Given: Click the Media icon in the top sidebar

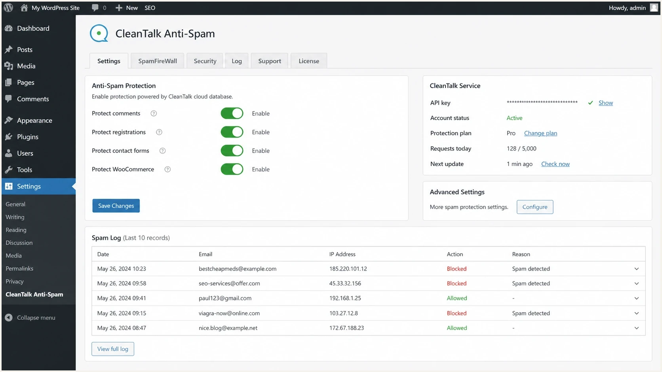Looking at the screenshot, I should tap(9, 66).
